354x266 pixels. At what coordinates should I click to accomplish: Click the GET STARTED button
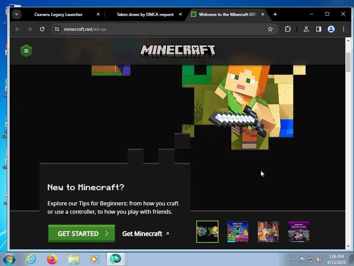(82, 233)
